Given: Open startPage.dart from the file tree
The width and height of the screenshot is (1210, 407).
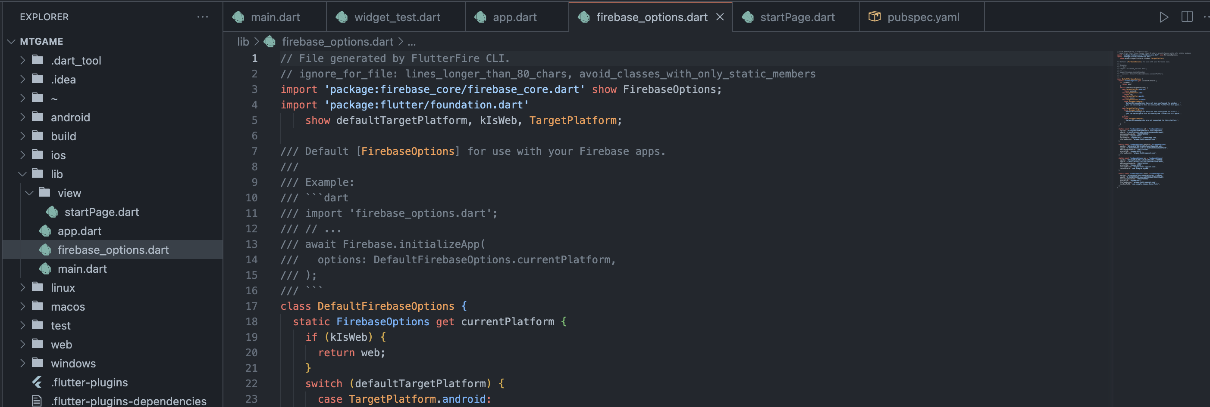Looking at the screenshot, I should pyautogui.click(x=101, y=212).
